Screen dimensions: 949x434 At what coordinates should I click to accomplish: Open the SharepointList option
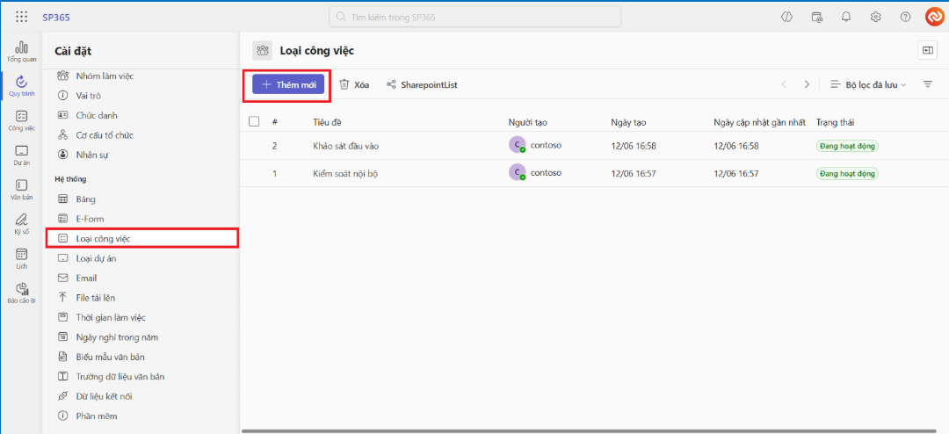tap(422, 84)
